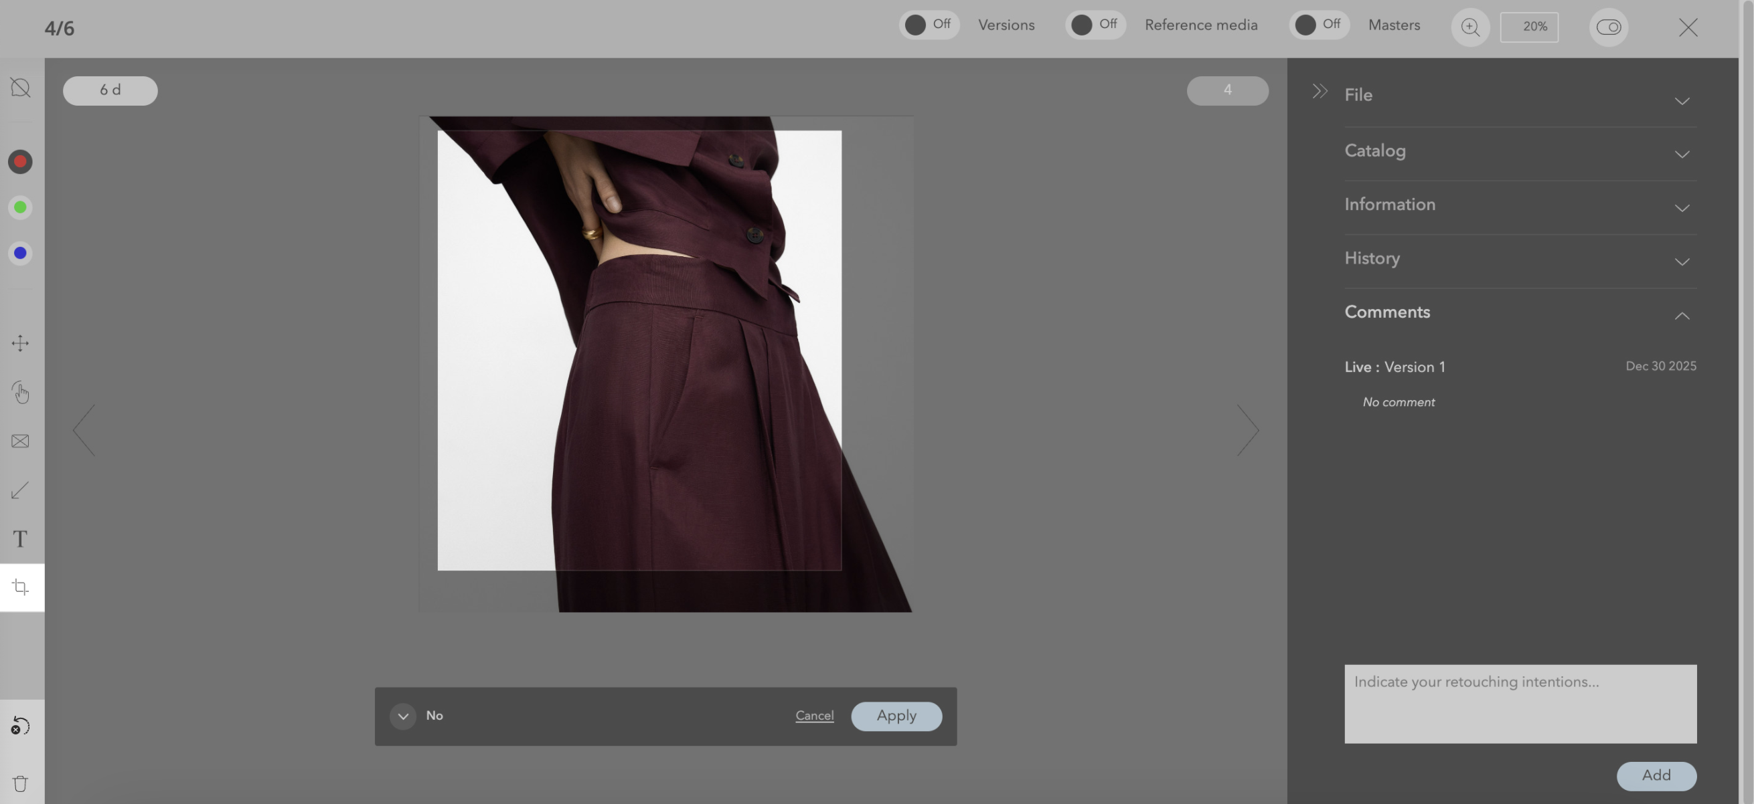Select the arrow drawing tool
This screenshot has height=804, width=1754.
21,490
